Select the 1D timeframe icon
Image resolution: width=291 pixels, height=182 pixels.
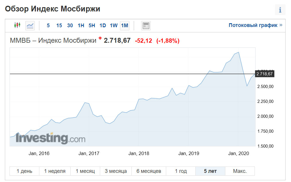(102, 25)
